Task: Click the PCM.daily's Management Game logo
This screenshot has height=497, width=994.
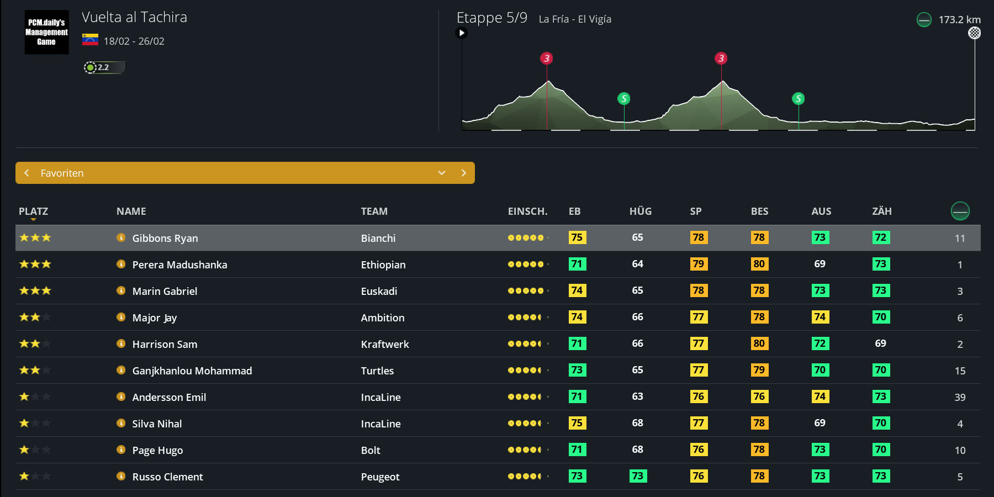Action: tap(46, 32)
